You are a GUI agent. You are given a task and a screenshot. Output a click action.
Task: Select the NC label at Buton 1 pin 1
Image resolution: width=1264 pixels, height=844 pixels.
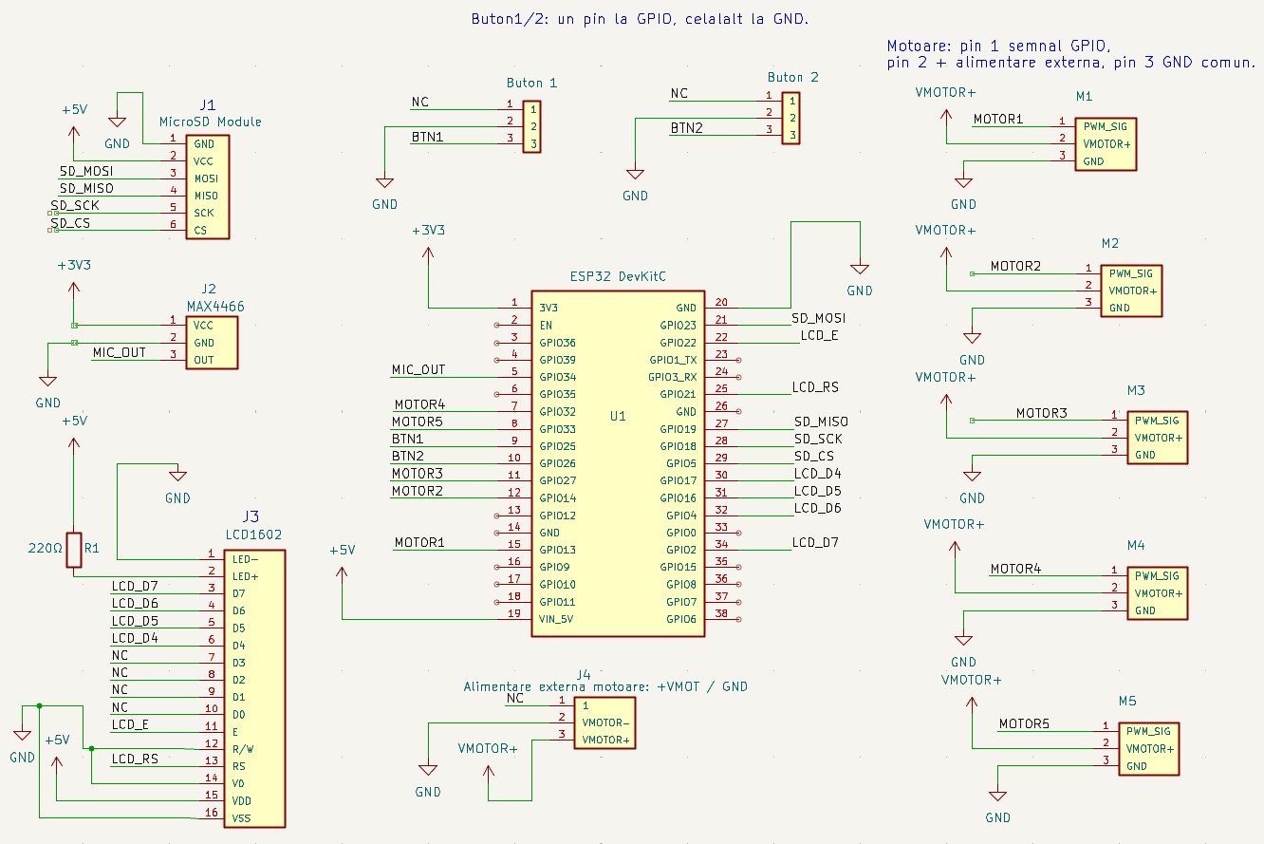420,102
